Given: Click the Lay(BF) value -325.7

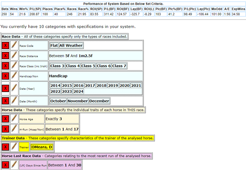Looking at the screenshot, I should pos(136,14).
